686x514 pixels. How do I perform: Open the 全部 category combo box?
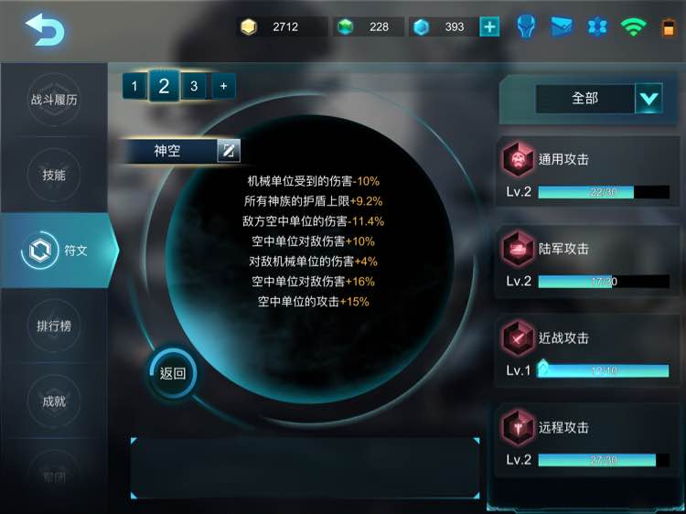[599, 99]
